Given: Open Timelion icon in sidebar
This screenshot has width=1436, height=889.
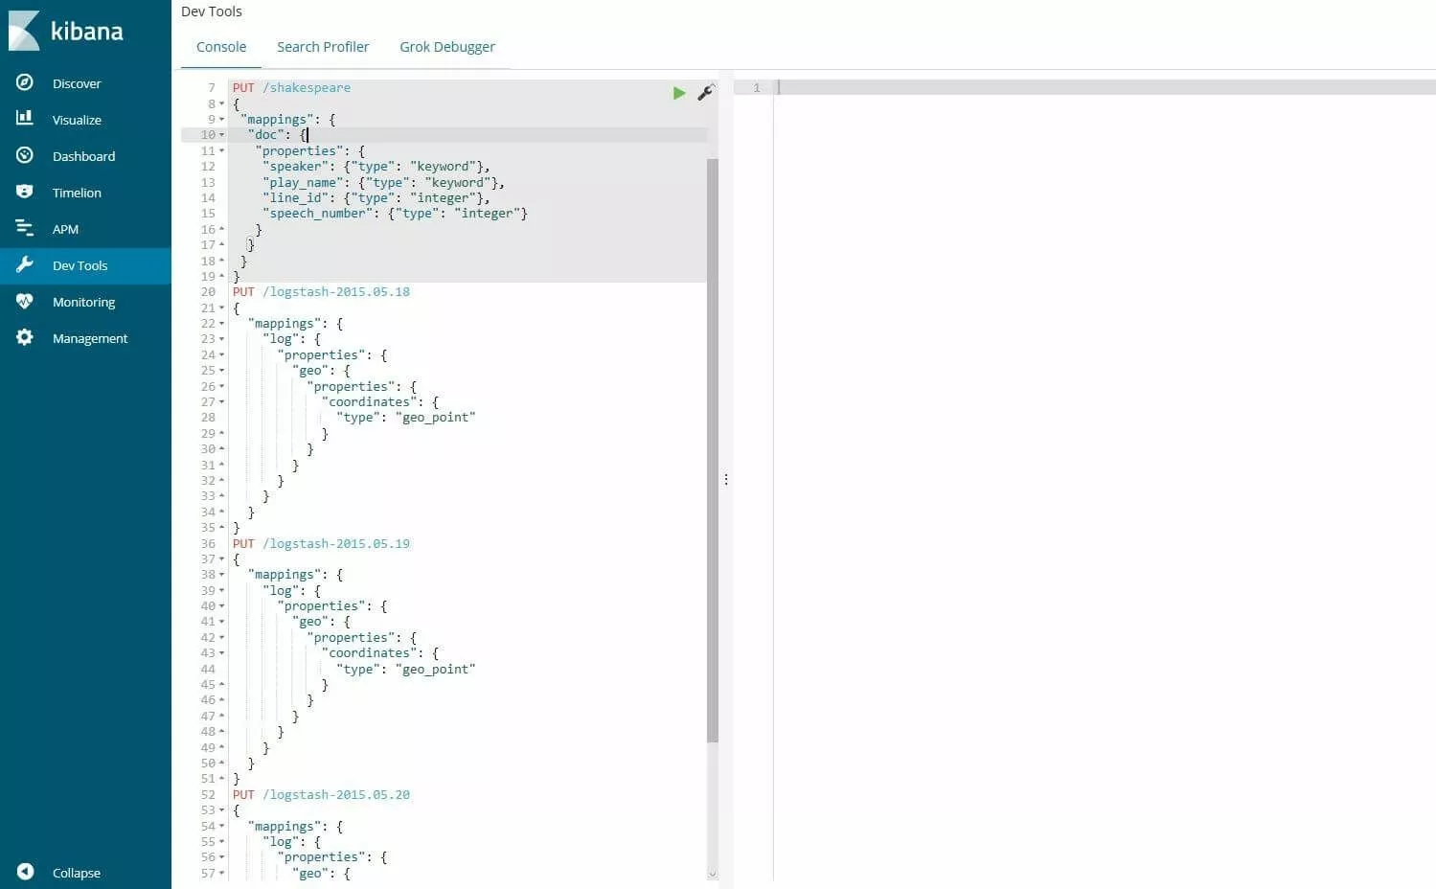Looking at the screenshot, I should click(x=25, y=192).
